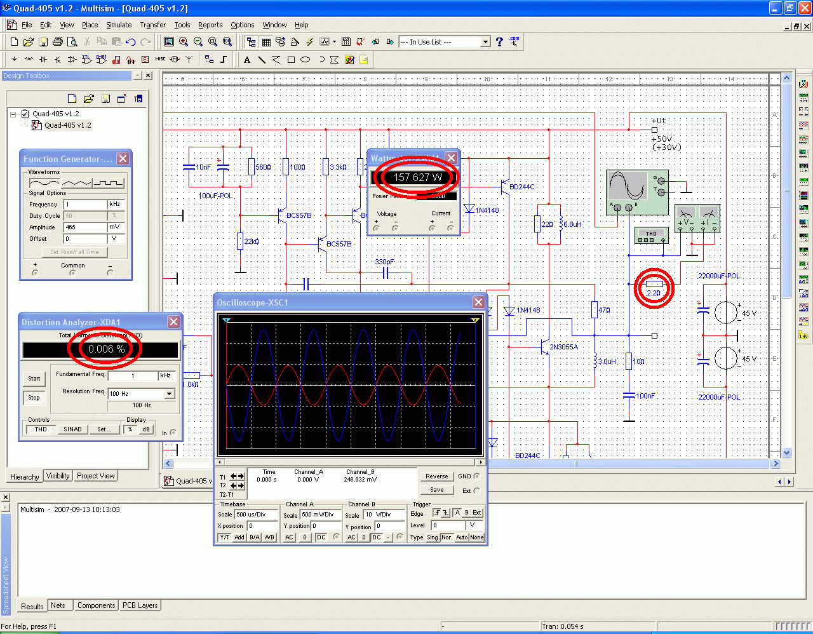Open the Simulate menu
The image size is (813, 634).
click(119, 25)
